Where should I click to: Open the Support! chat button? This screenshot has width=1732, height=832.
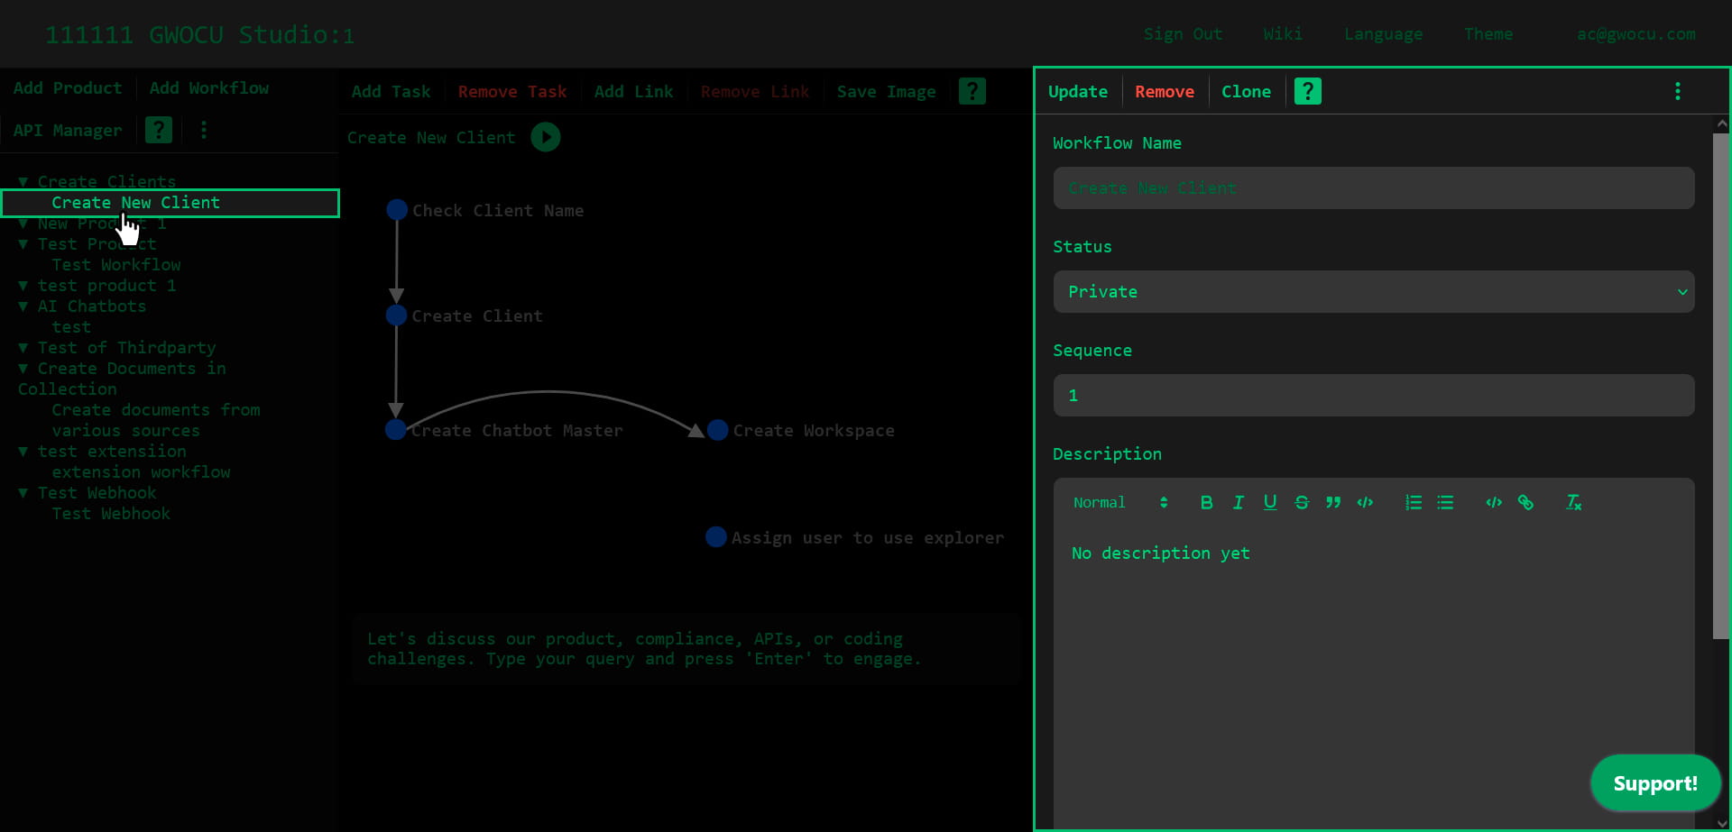tap(1655, 783)
